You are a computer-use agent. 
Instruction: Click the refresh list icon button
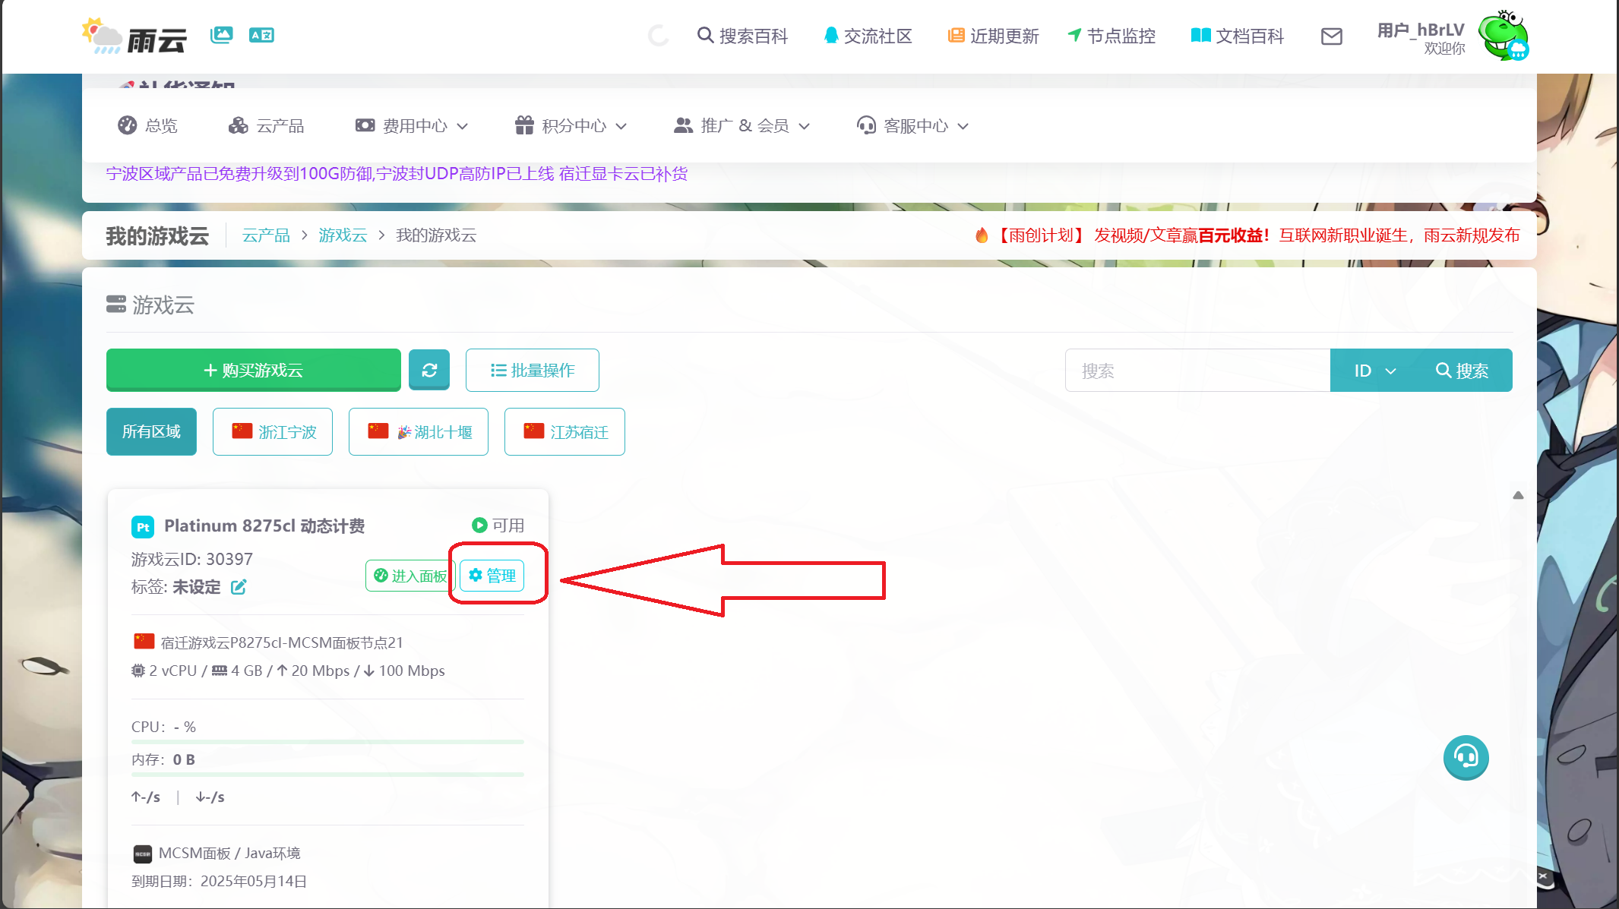(429, 370)
